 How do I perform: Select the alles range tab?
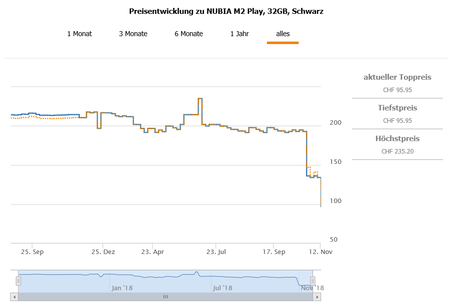click(x=283, y=34)
